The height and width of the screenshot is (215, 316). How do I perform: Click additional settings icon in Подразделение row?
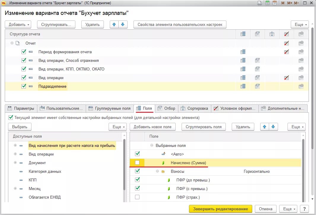301,86
